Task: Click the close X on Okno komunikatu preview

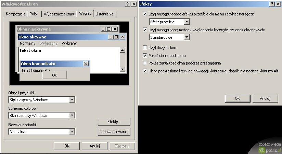Action: (x=86, y=64)
